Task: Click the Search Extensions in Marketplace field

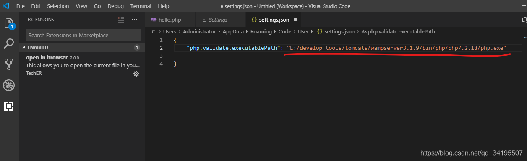Action: coord(83,35)
